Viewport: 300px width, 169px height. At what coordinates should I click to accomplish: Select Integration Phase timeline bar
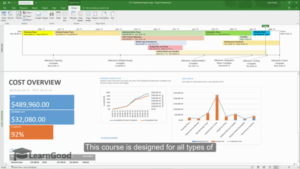pos(228,33)
